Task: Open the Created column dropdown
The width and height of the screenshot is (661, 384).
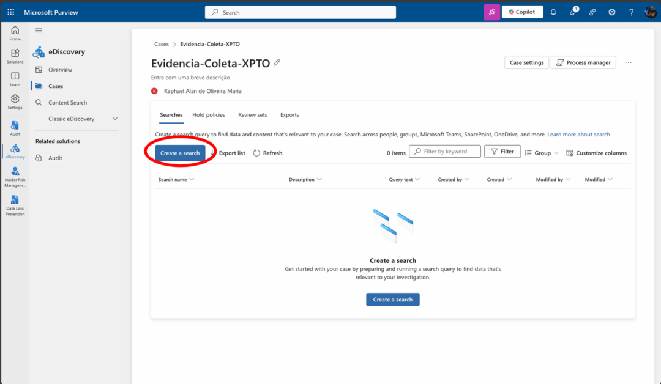Action: point(509,179)
